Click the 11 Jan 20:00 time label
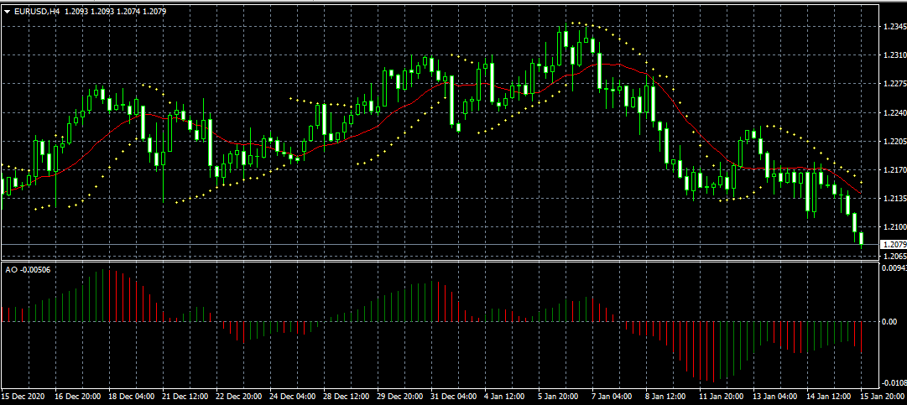The height and width of the screenshot is (405, 907). (721, 396)
